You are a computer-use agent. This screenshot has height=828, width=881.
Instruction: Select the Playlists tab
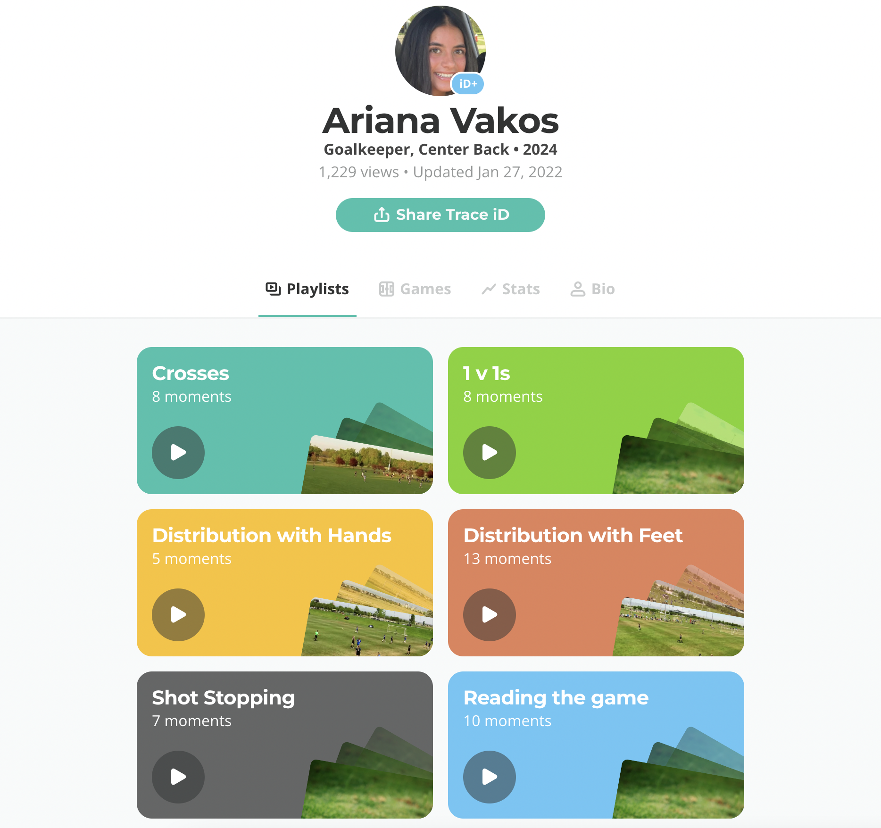pos(308,289)
